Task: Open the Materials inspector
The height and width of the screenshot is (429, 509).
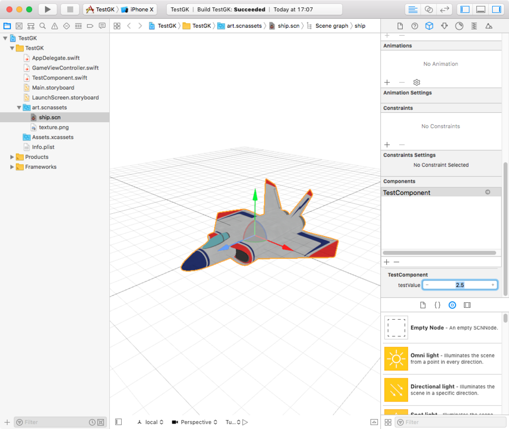Action: (x=459, y=26)
